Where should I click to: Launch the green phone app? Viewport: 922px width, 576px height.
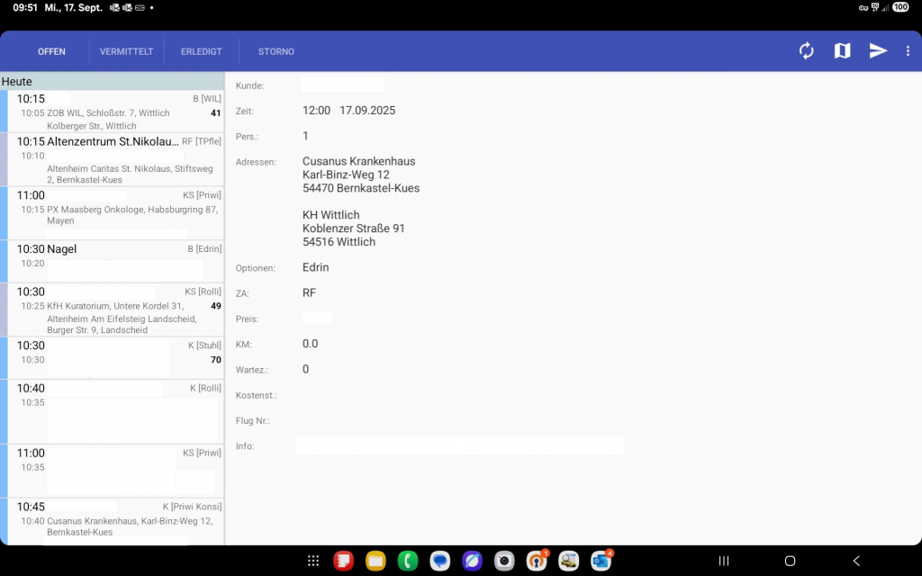point(407,561)
